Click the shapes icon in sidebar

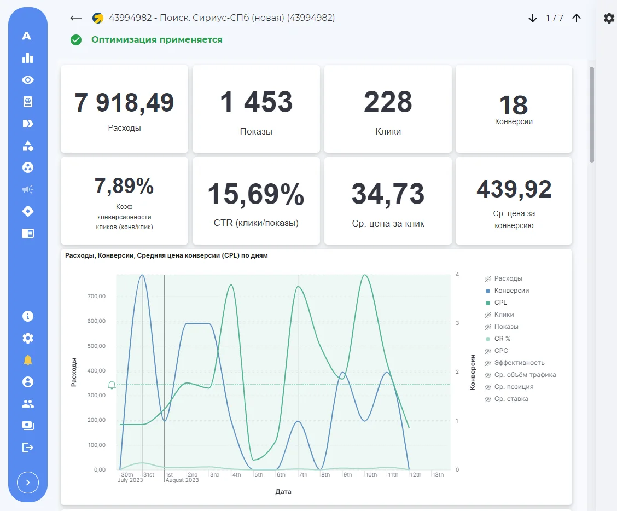27,146
